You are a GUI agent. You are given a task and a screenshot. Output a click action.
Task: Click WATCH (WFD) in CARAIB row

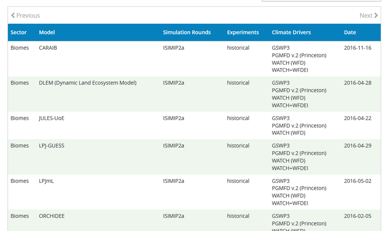click(x=289, y=63)
